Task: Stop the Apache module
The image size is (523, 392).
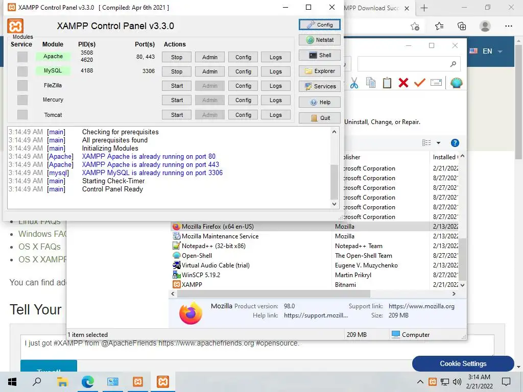Action: [176, 57]
